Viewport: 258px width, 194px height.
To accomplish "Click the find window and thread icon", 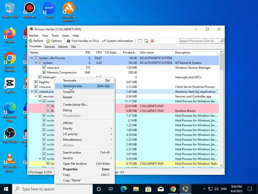I will 146,41.
